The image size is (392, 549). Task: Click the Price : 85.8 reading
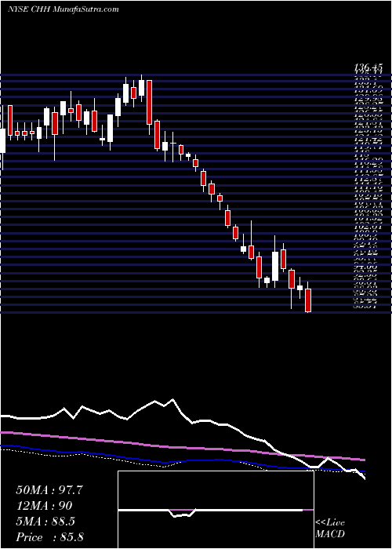pos(49,537)
